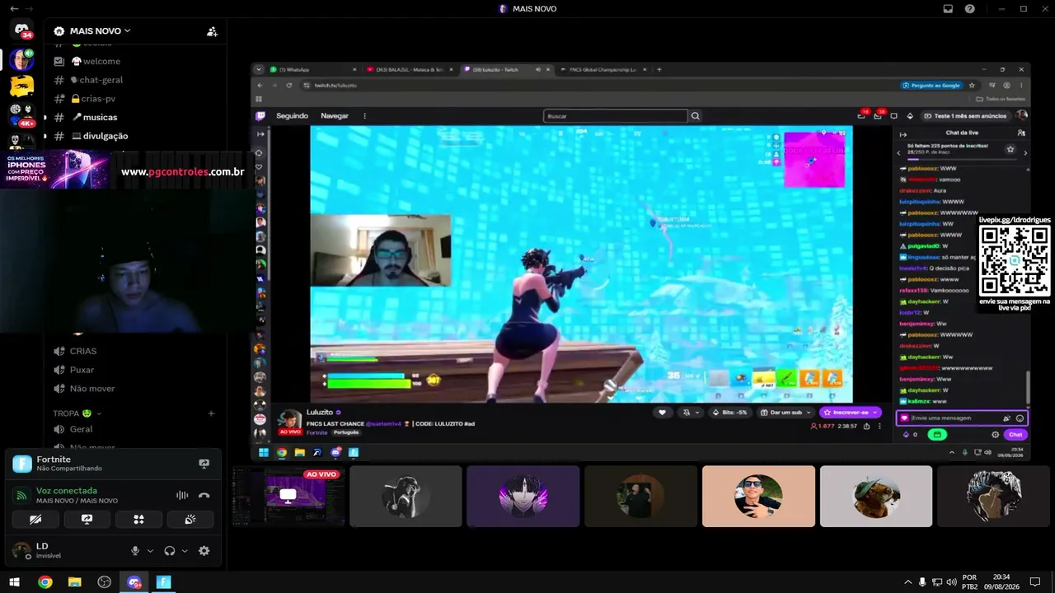Toggle noise suppression in voice panel
Image resolution: width=1055 pixels, height=593 pixels.
182,495
